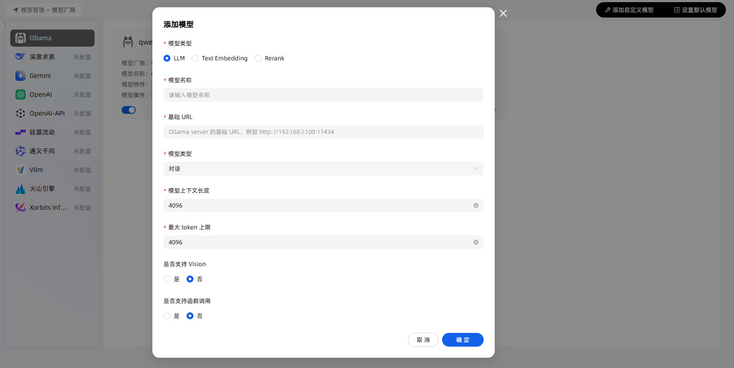
Task: Select the Vllm provider icon
Action: click(x=21, y=170)
